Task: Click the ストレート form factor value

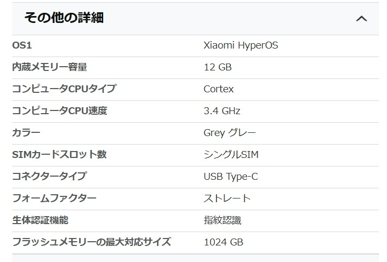Action: click(227, 199)
